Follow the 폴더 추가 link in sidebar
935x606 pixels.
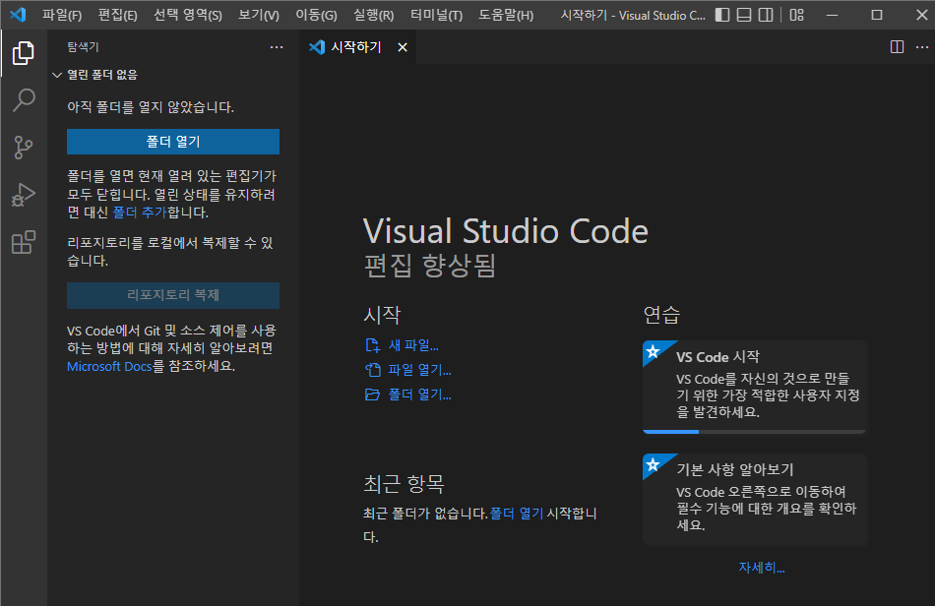[x=140, y=212]
